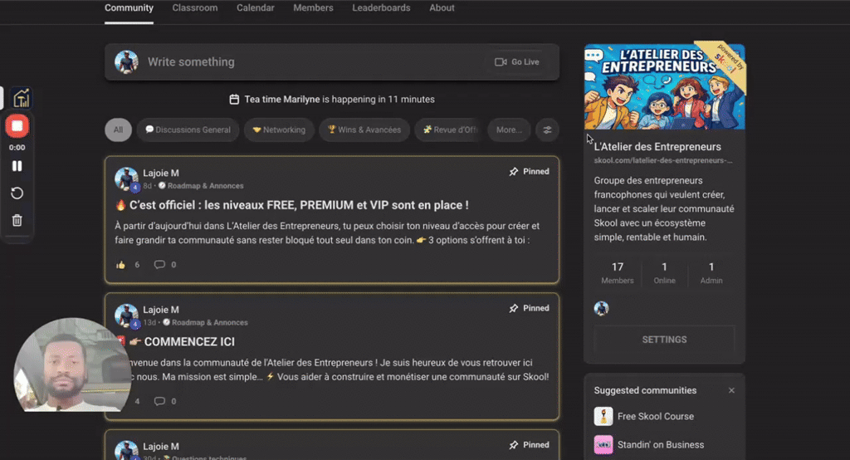Open the Leaderboards tab
850x460 pixels.
click(381, 8)
